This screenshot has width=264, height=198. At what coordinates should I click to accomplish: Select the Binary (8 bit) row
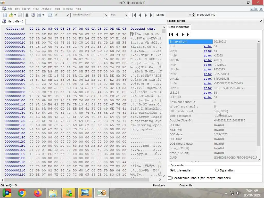213,42
